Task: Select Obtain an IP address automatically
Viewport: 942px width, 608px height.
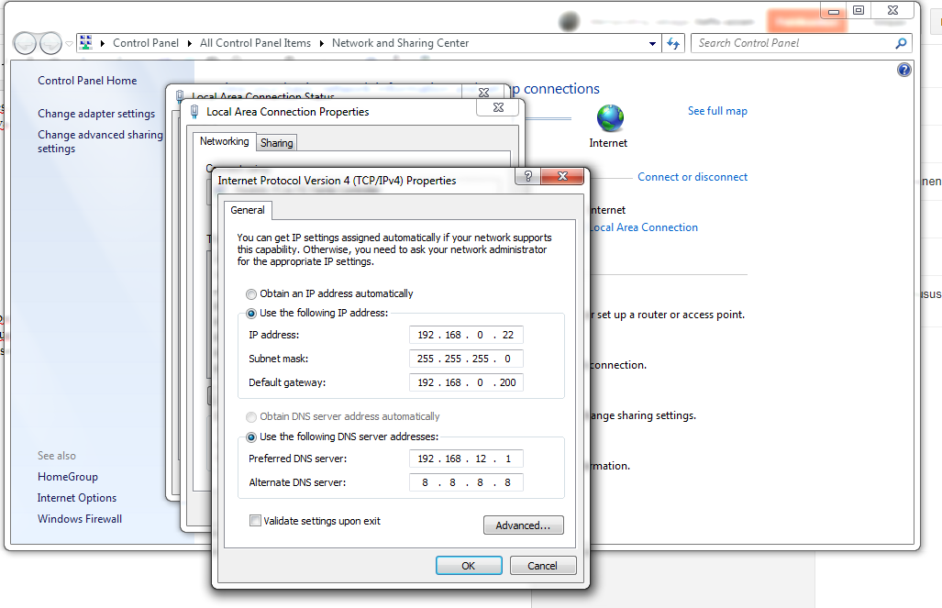Action: (x=251, y=293)
